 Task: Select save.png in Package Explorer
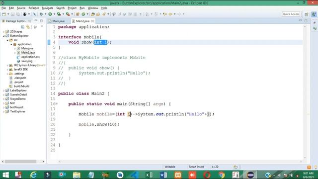coord(27,61)
